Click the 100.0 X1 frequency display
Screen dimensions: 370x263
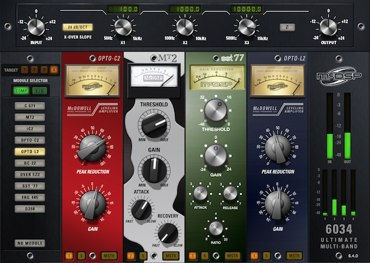coord(123,9)
